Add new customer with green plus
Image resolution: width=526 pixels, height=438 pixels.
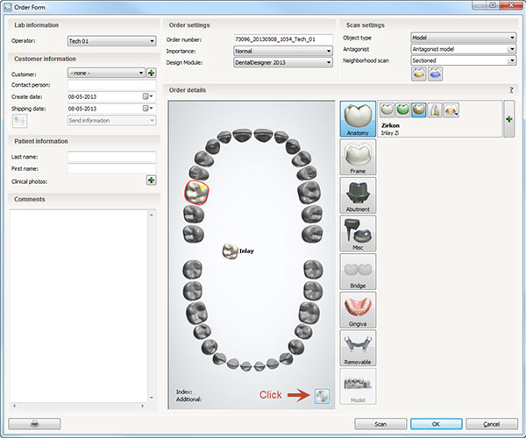(151, 74)
